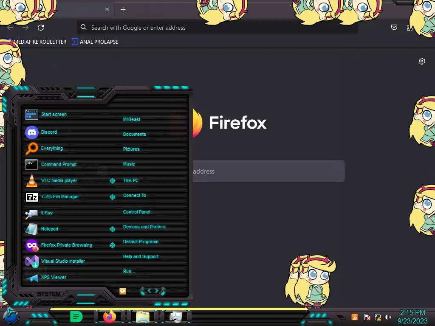Open the MrBeast user folder
435x326 pixels.
pos(132,119)
